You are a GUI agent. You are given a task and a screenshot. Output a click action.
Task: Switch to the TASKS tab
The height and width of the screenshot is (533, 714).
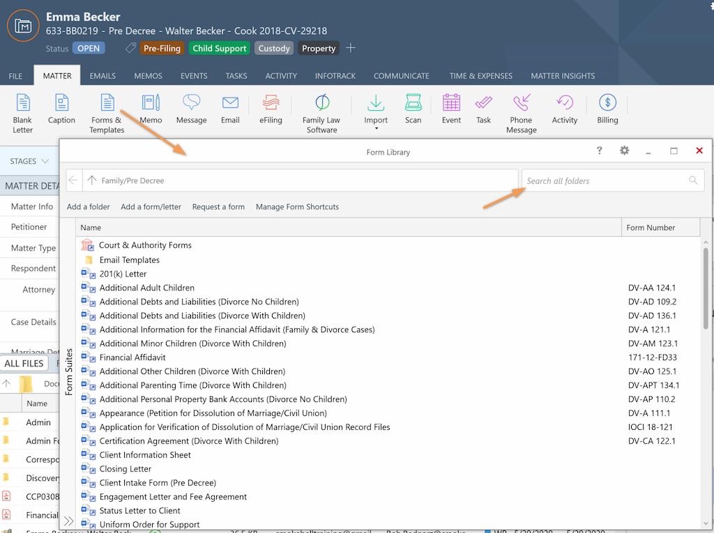tap(236, 76)
